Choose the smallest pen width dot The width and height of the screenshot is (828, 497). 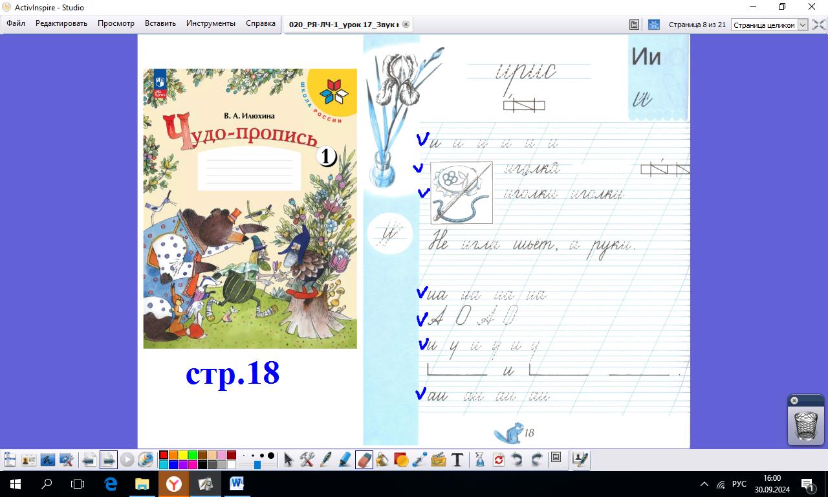click(x=244, y=456)
